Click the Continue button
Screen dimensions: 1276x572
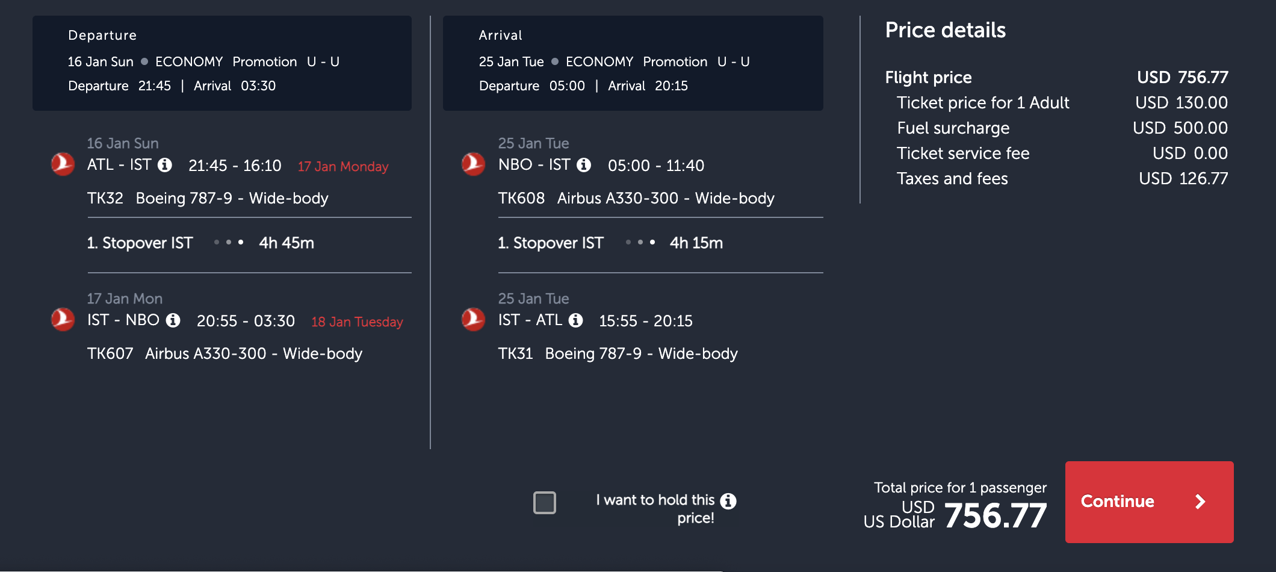tap(1149, 502)
